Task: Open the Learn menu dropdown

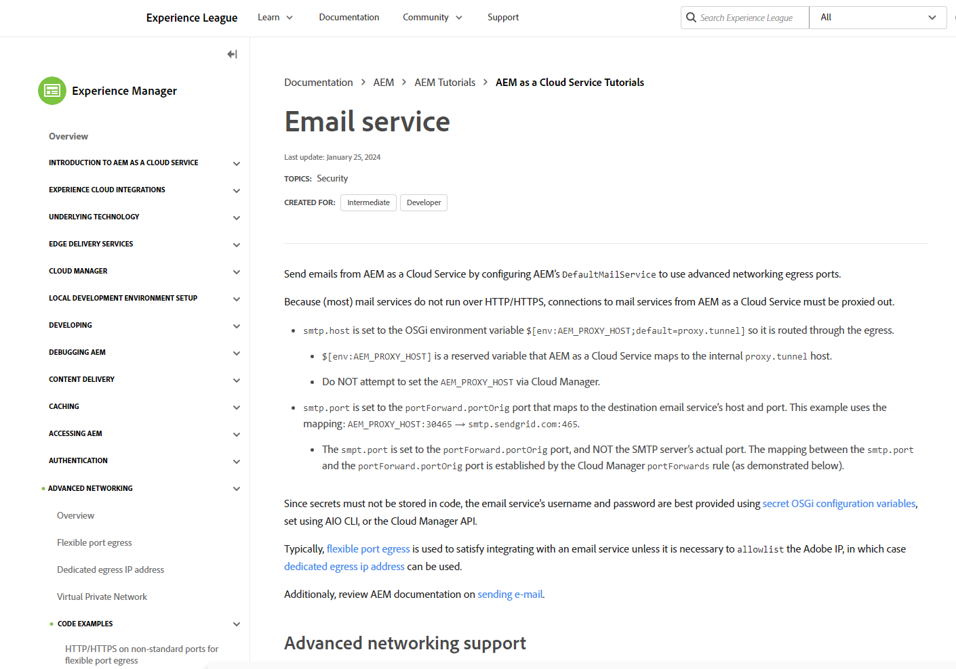Action: 275,18
